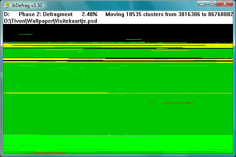236x157 pixels.
Task: Click the red line at bottom left of map
Action: tap(49, 153)
